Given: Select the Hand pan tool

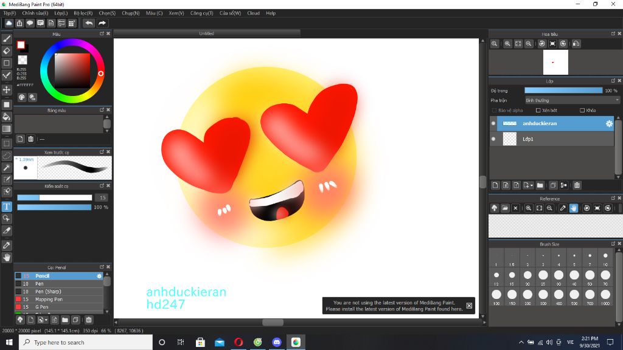Looking at the screenshot, I should (x=7, y=258).
